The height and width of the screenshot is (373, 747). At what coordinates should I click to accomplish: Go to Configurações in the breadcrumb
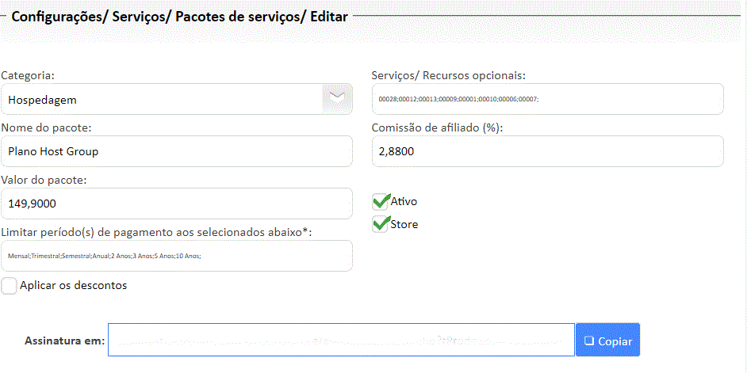pyautogui.click(x=57, y=16)
